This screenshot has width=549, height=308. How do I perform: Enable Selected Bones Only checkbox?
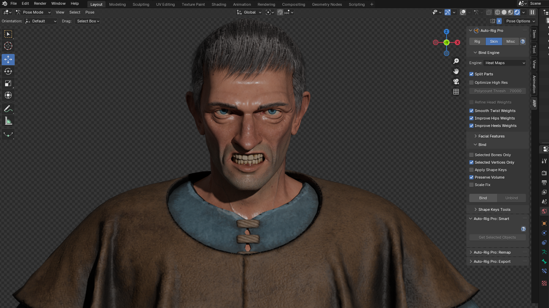click(471, 155)
